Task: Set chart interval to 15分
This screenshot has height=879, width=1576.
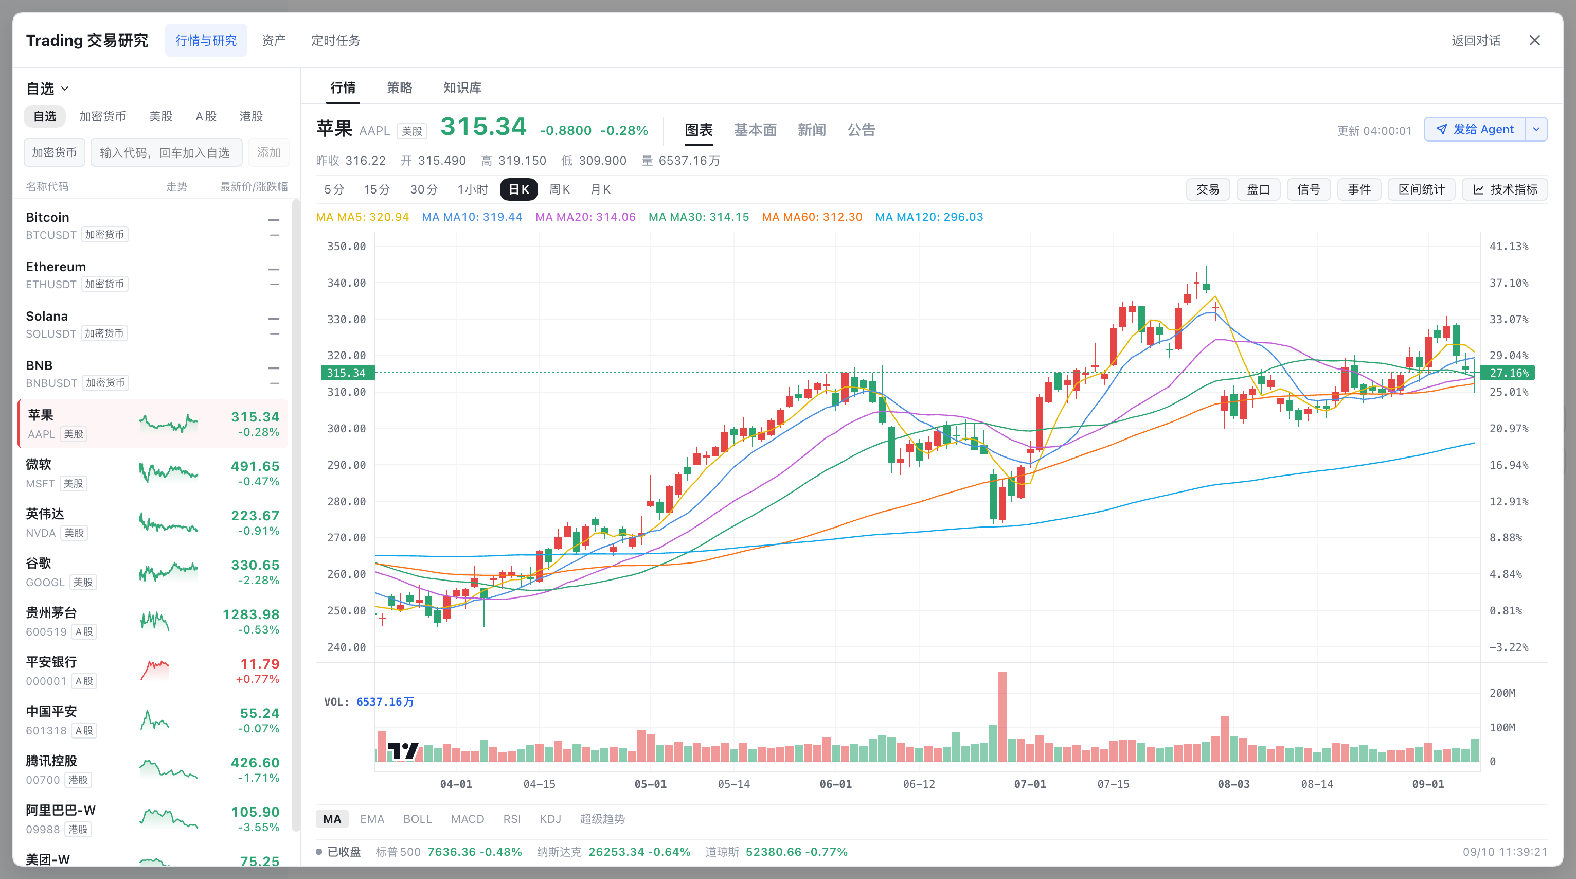Action: pos(377,190)
